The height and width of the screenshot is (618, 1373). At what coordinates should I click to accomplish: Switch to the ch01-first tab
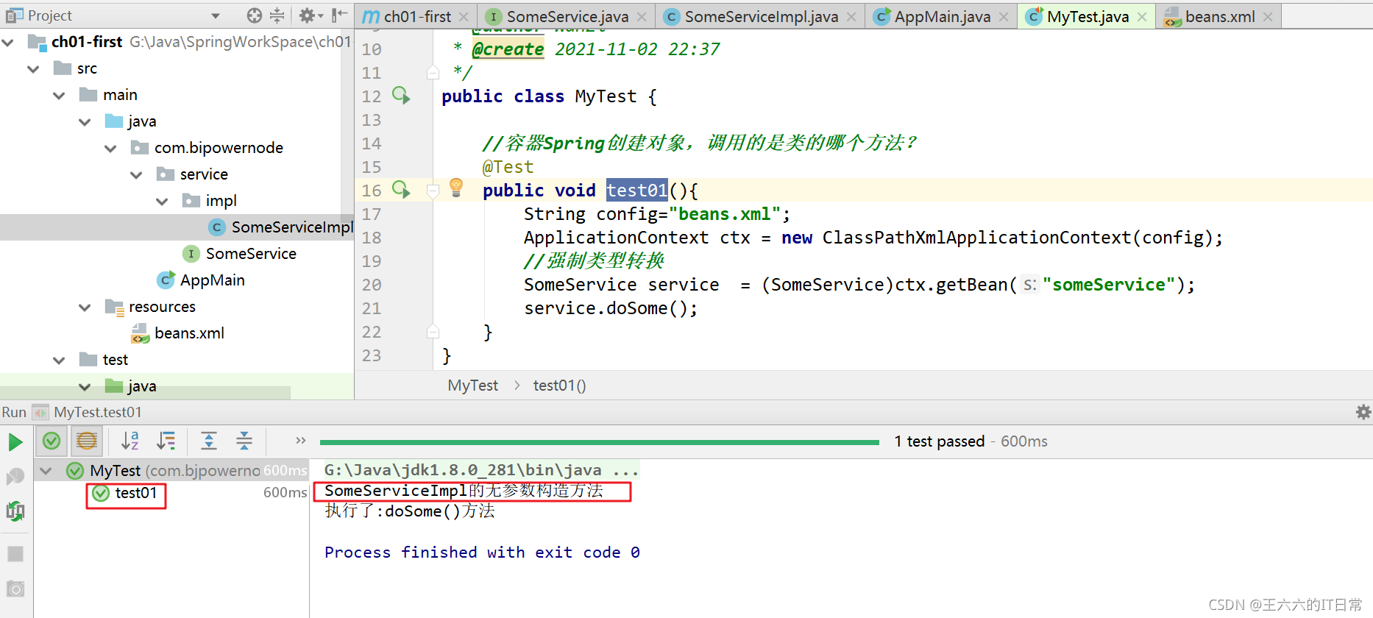416,16
